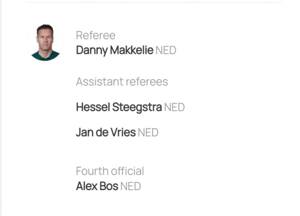Image resolution: width=300 pixels, height=216 pixels.
Task: Click the Assistant referees heading
Action: coord(122,82)
